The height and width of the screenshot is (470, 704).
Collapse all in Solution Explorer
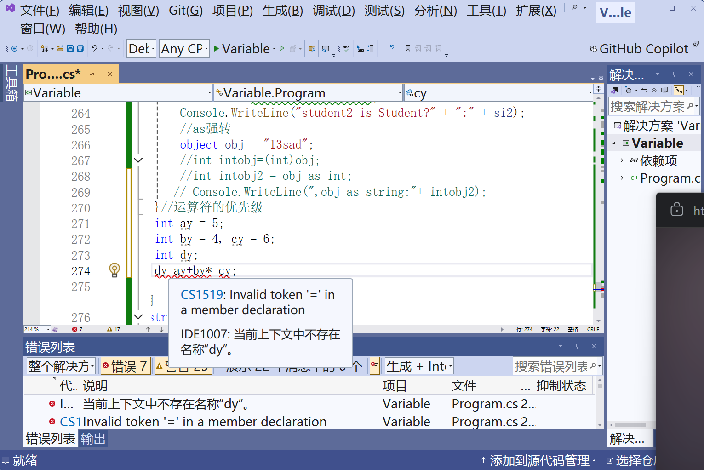click(654, 90)
